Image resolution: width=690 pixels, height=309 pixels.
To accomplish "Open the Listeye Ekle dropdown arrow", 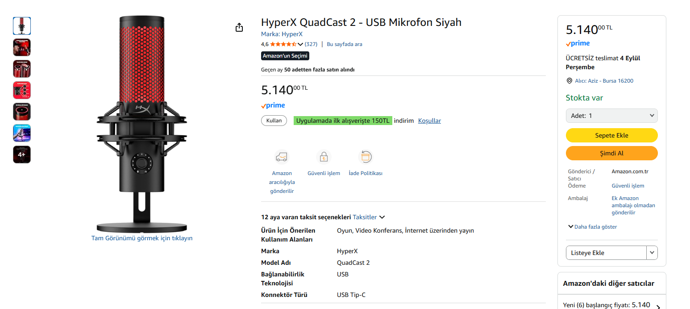I will pyautogui.click(x=652, y=253).
